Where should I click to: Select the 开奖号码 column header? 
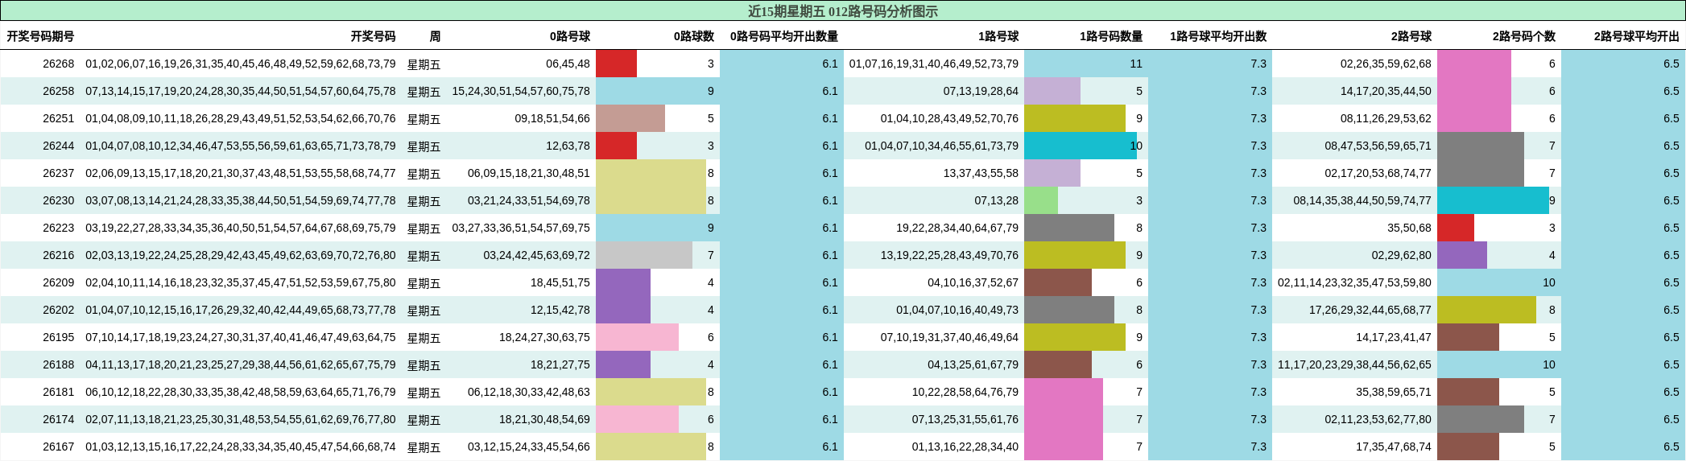tap(373, 36)
